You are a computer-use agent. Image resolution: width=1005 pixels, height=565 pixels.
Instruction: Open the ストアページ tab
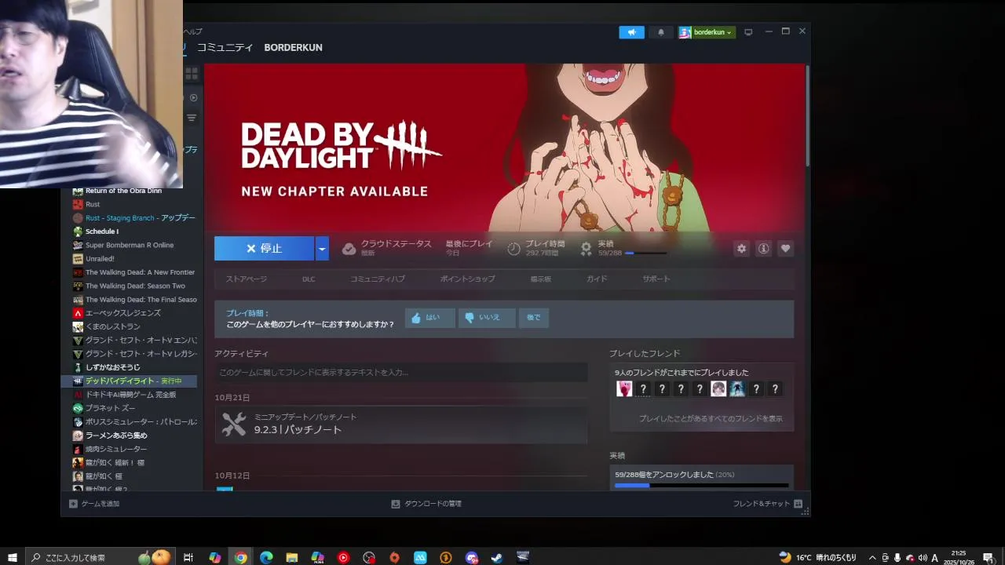[x=246, y=279]
